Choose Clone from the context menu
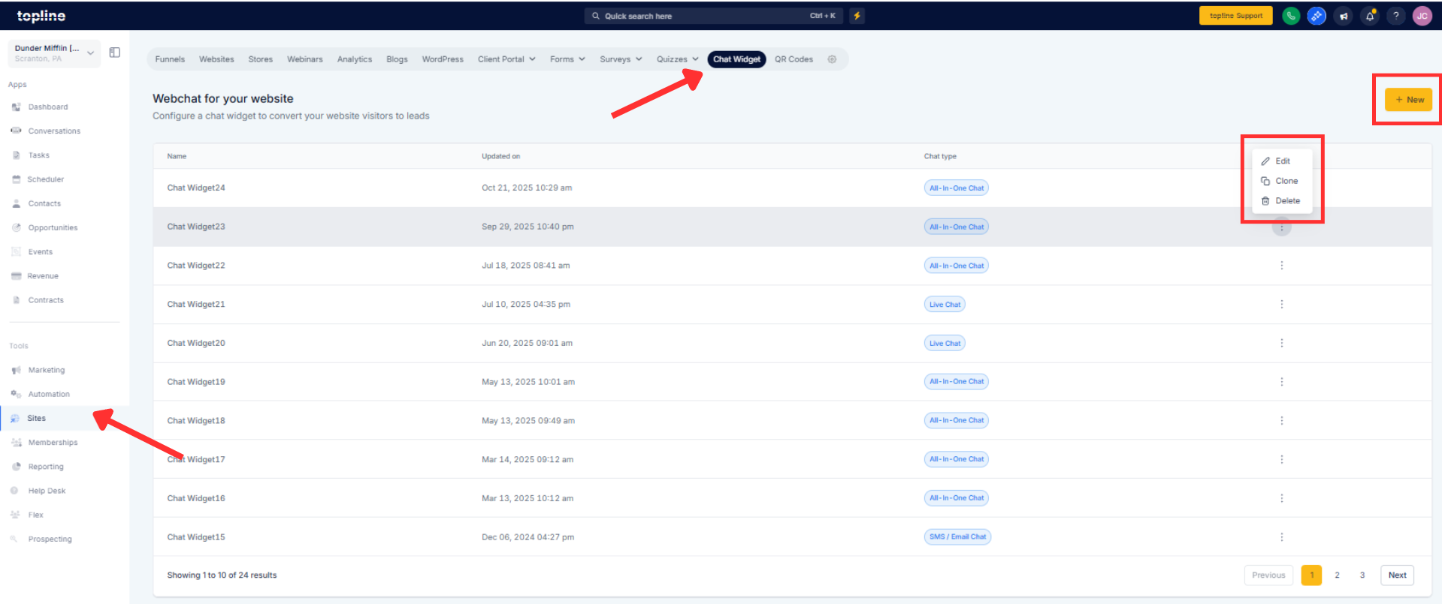Viewport: 1442px width, 604px height. pos(1282,181)
